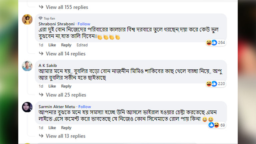
Task: View reaction icons showing 220 reactions
Action: coord(216,84)
